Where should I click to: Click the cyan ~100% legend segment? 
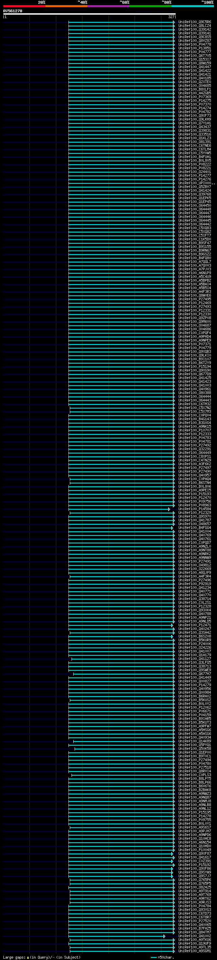click(193, 6)
